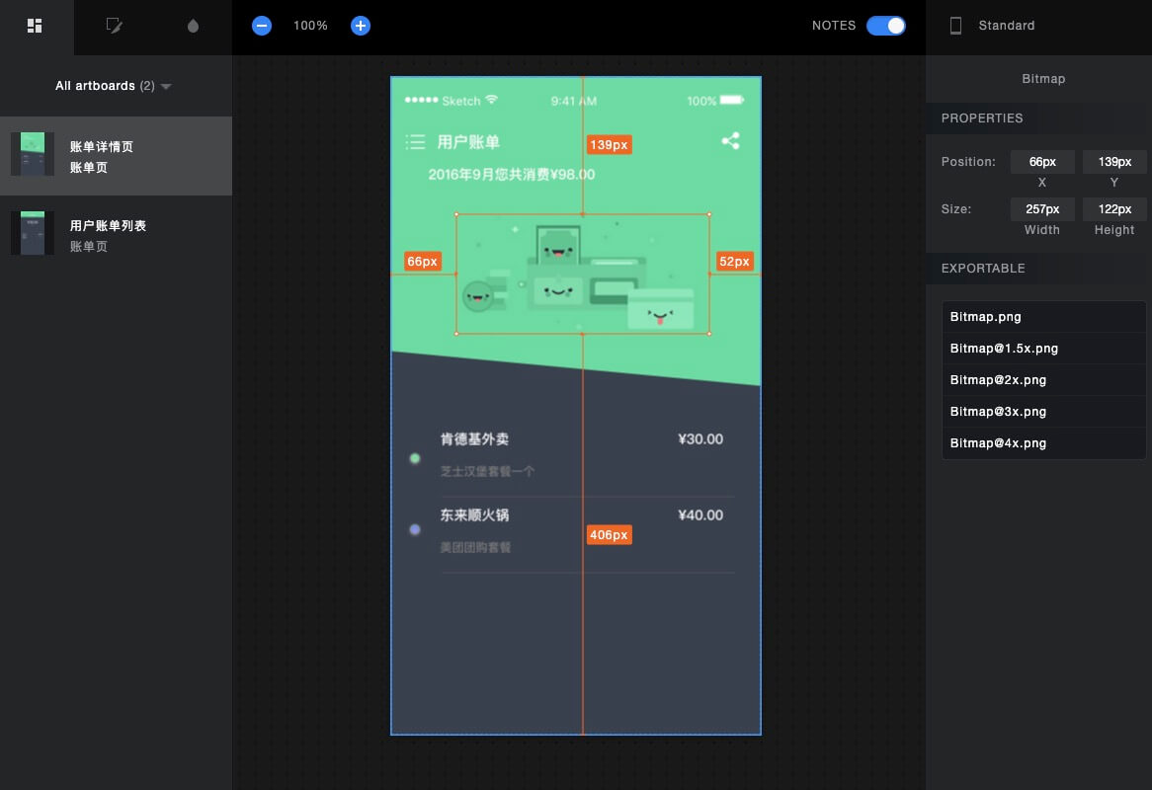This screenshot has width=1152, height=790.
Task: Open the artboards grid tab
Action: point(36,26)
